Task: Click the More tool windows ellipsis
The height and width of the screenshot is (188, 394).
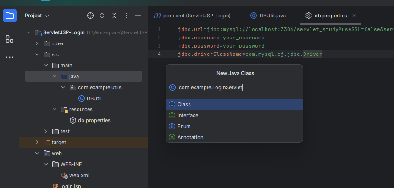Action: point(9,57)
